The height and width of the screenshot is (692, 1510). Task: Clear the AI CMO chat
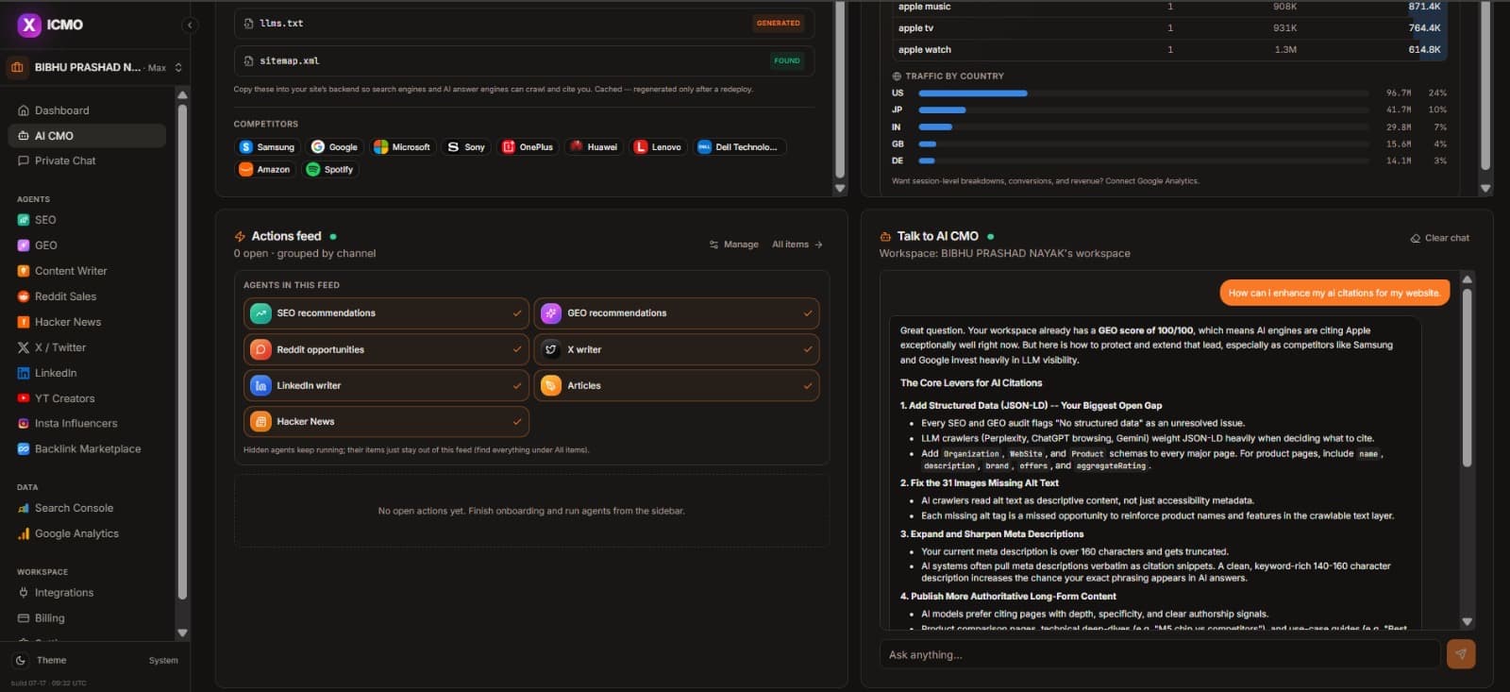1440,238
